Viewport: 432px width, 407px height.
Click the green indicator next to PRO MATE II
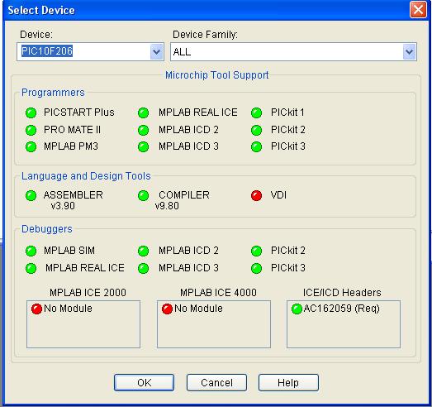pos(31,130)
